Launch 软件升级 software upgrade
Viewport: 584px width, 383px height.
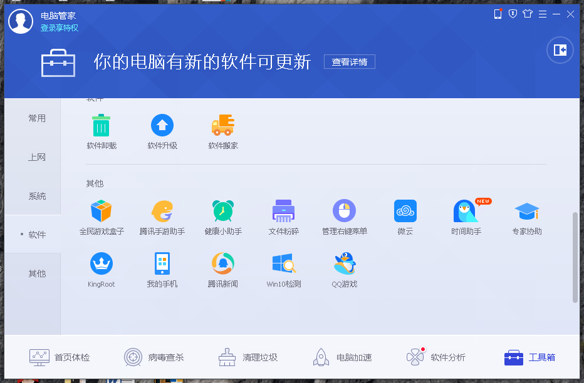pyautogui.click(x=162, y=132)
